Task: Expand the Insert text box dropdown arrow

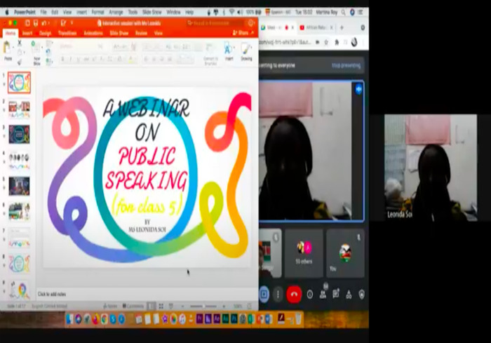Action: (x=234, y=48)
